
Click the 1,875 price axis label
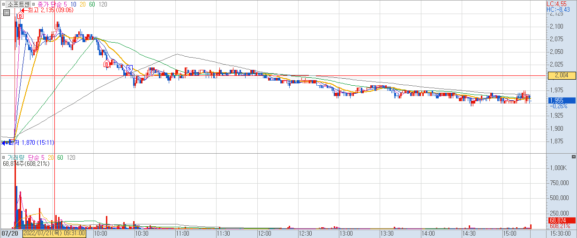tap(556, 141)
